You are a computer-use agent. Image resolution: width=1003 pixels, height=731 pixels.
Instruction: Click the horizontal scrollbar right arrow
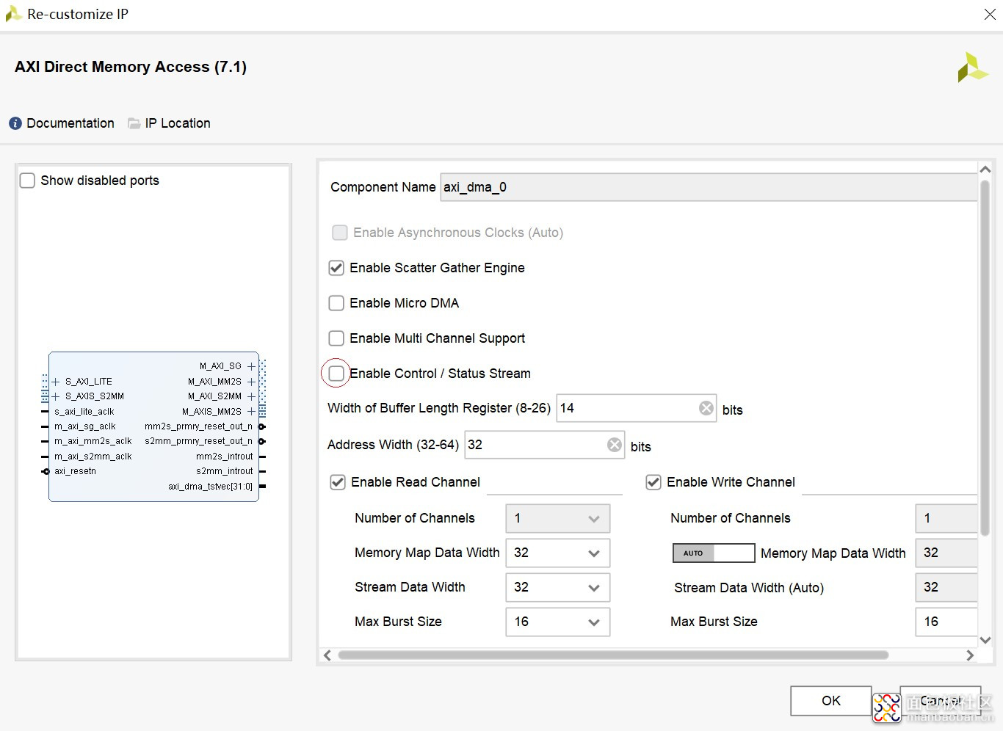coord(970,655)
